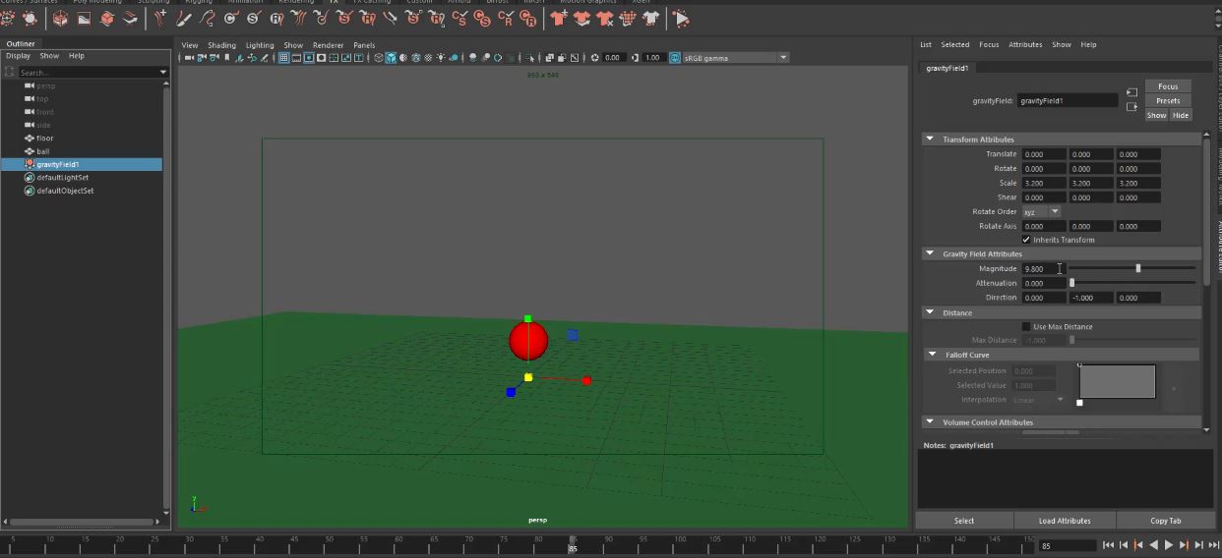Image resolution: width=1222 pixels, height=558 pixels.
Task: Open the viewport Lighting menu
Action: [260, 45]
